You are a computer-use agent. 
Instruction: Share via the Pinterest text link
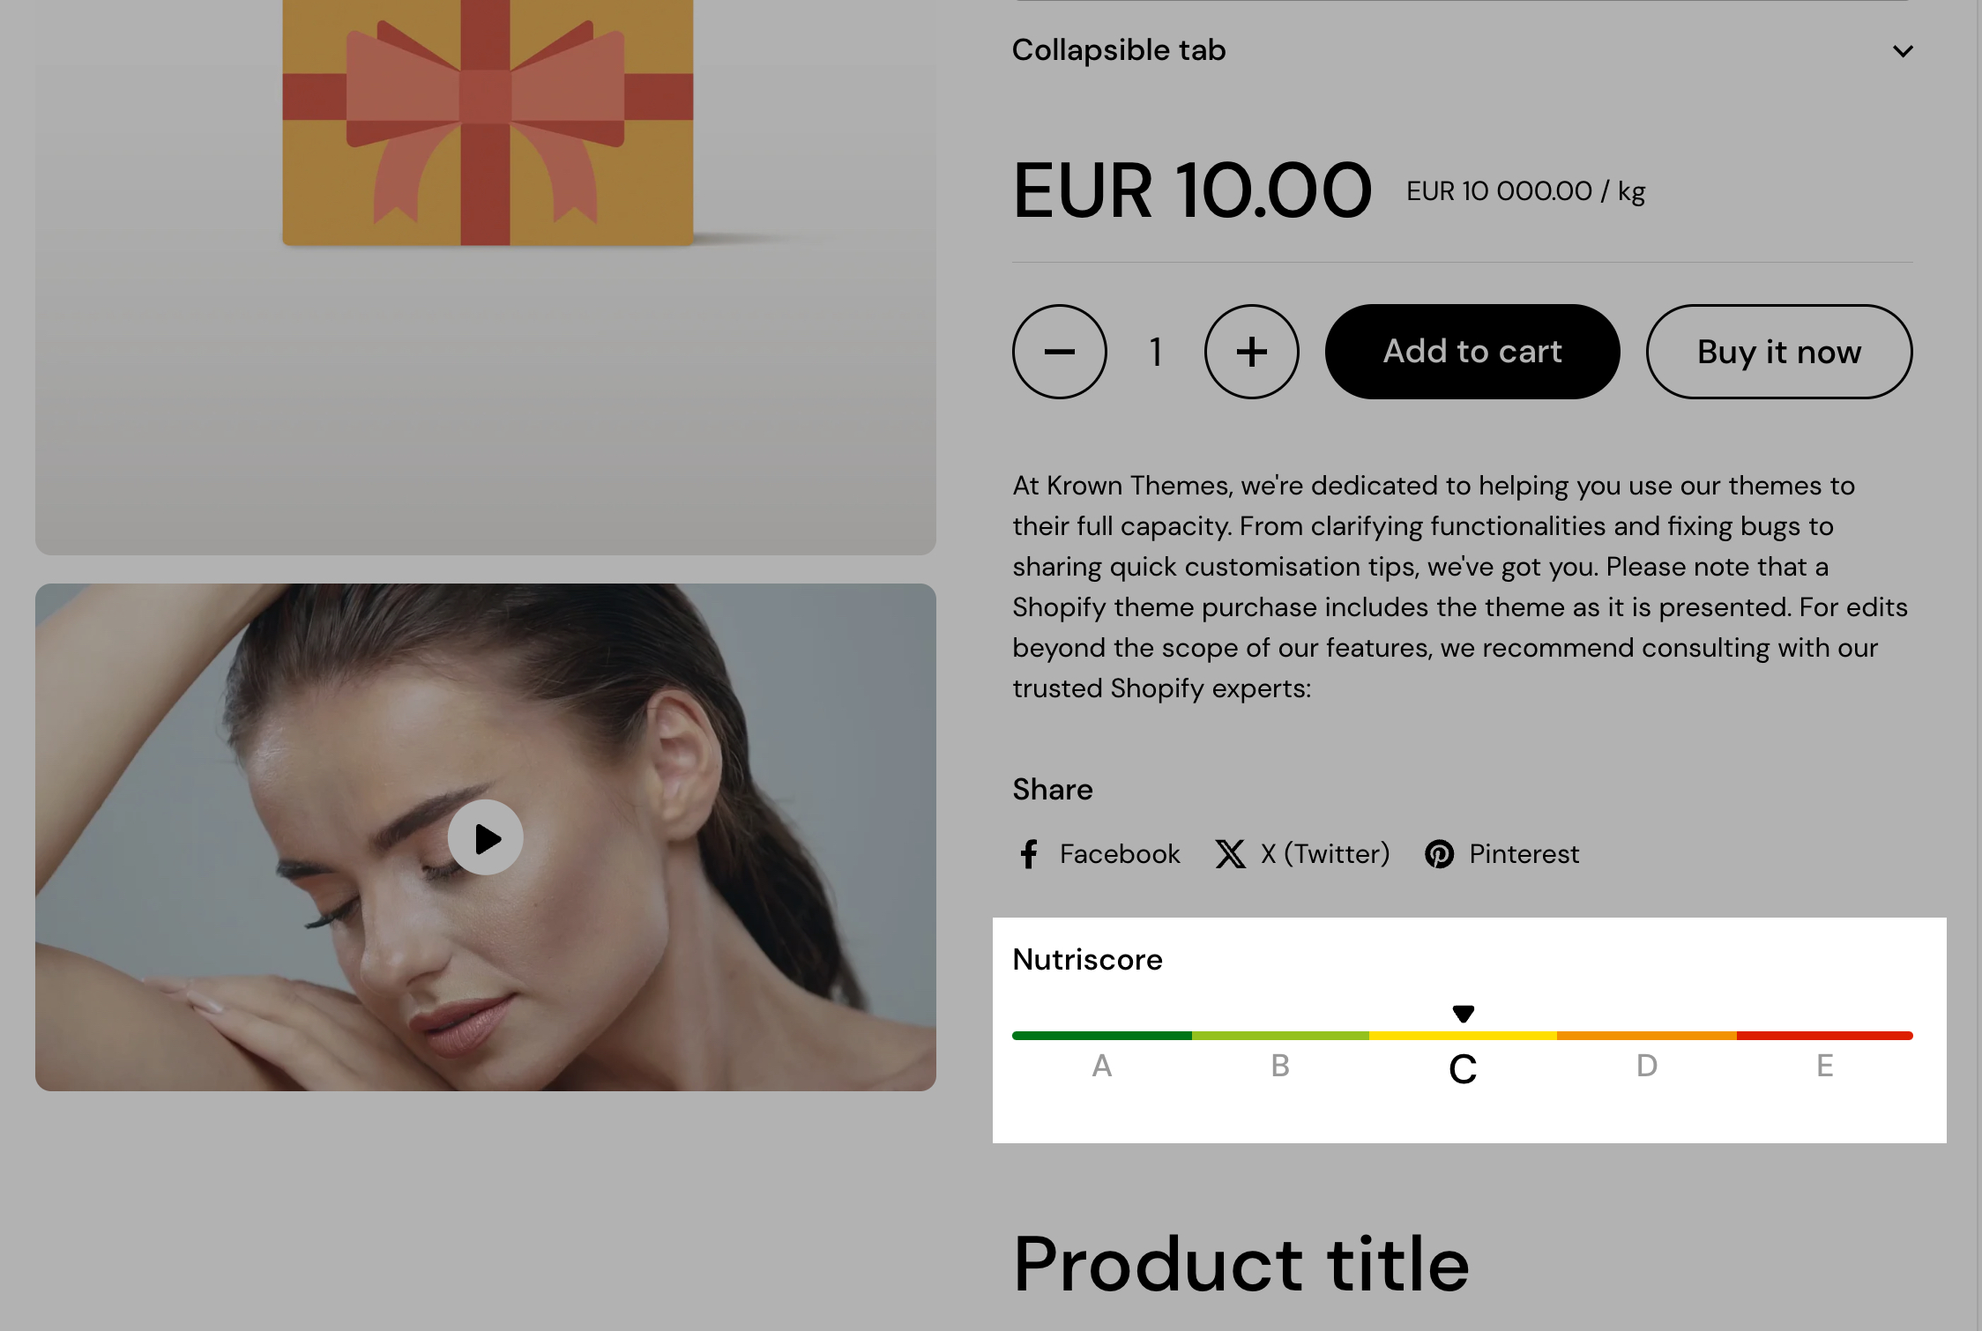[1524, 854]
